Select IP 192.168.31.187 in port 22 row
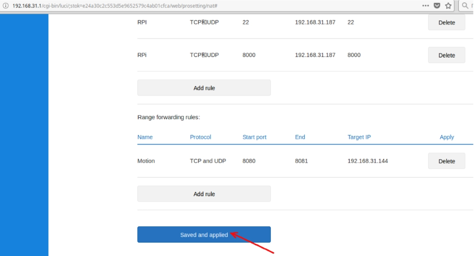 click(315, 22)
